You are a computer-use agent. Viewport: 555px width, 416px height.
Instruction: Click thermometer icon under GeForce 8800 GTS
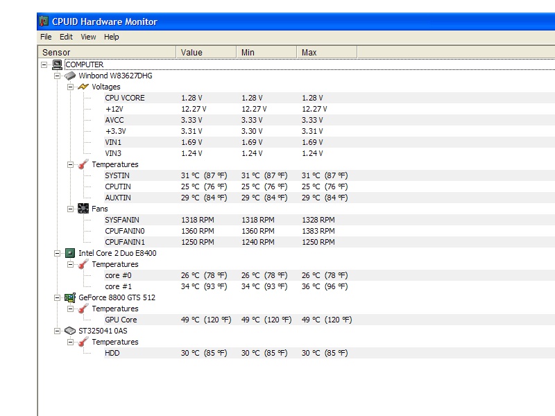pyautogui.click(x=83, y=309)
